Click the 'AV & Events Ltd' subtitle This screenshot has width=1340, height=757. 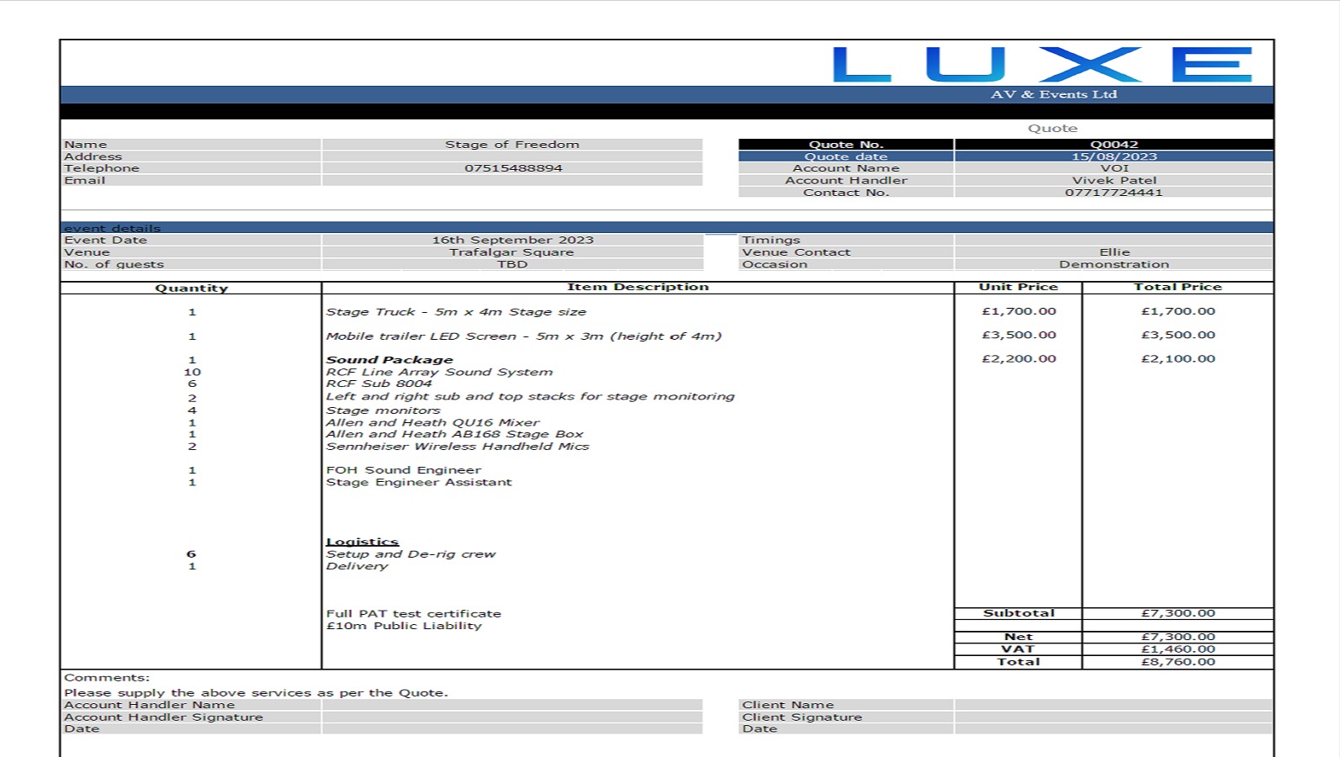point(1054,94)
